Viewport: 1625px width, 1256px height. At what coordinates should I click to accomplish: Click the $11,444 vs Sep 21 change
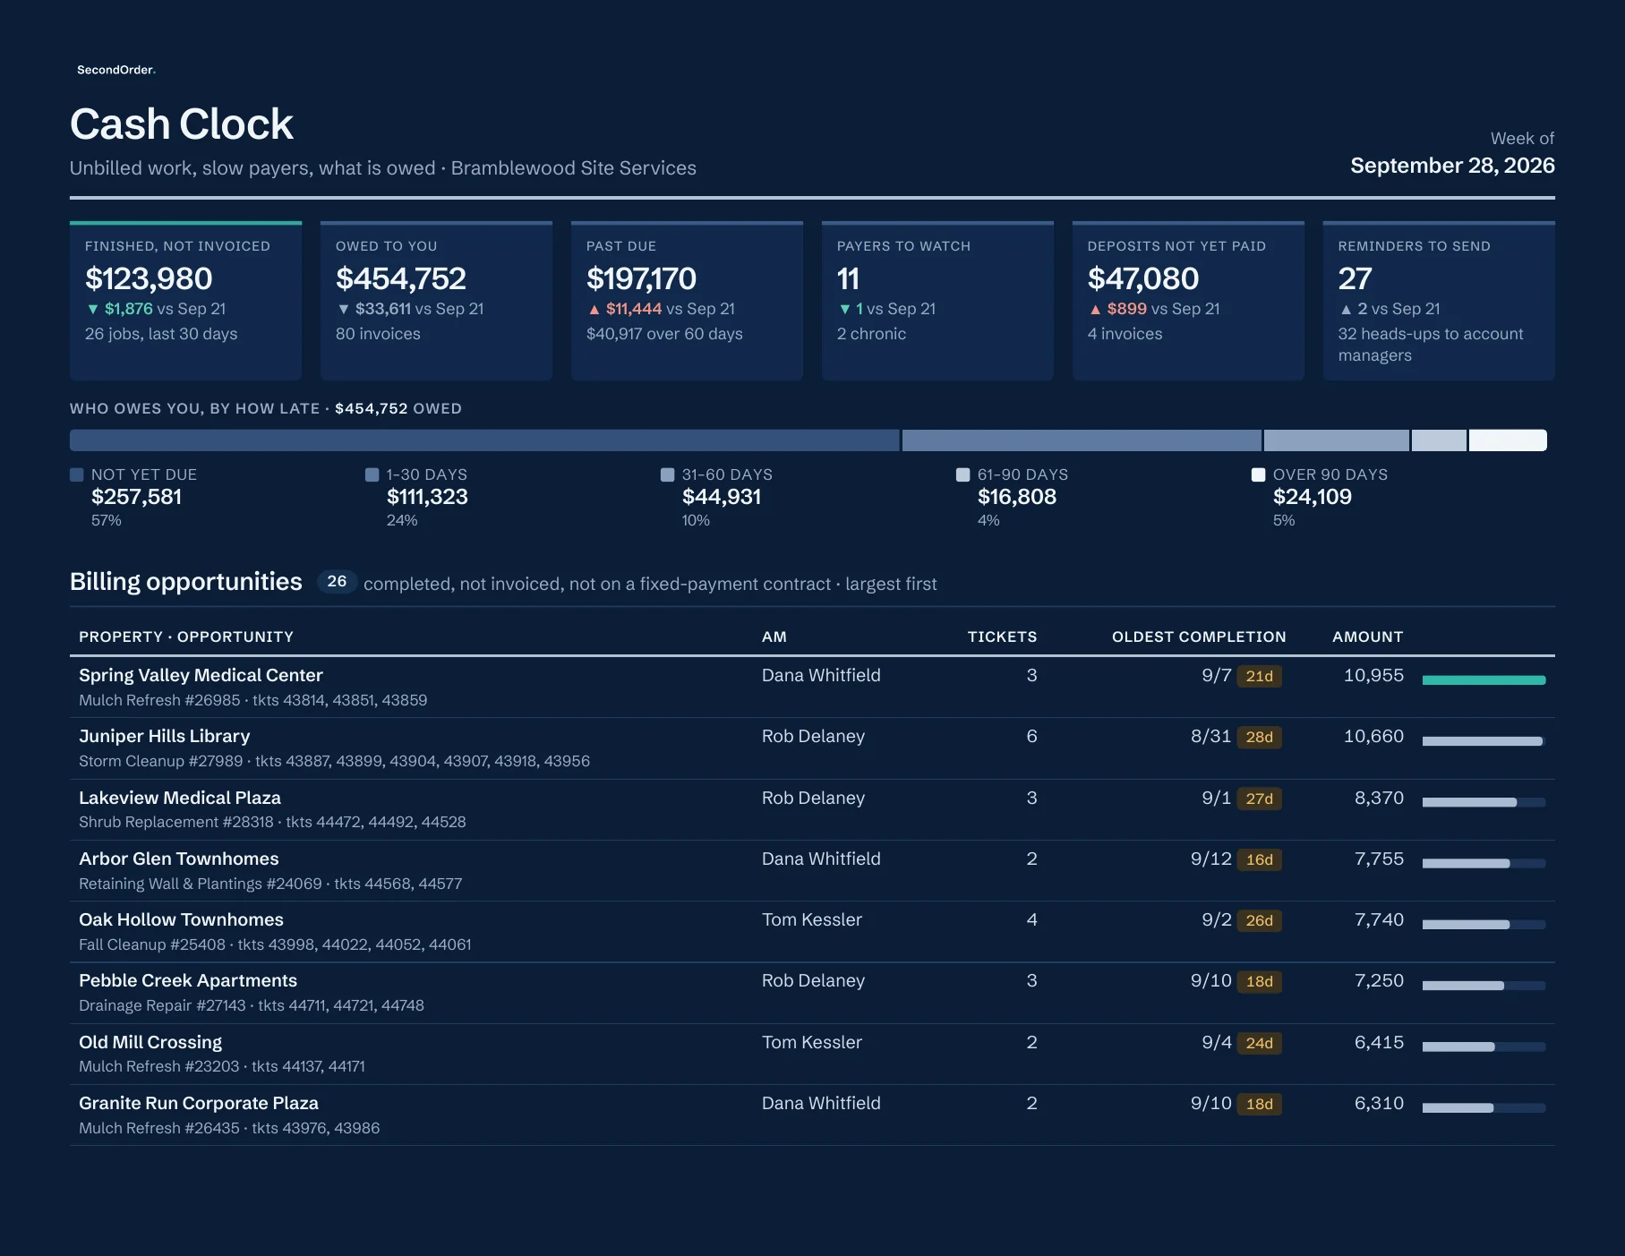pyautogui.click(x=662, y=309)
